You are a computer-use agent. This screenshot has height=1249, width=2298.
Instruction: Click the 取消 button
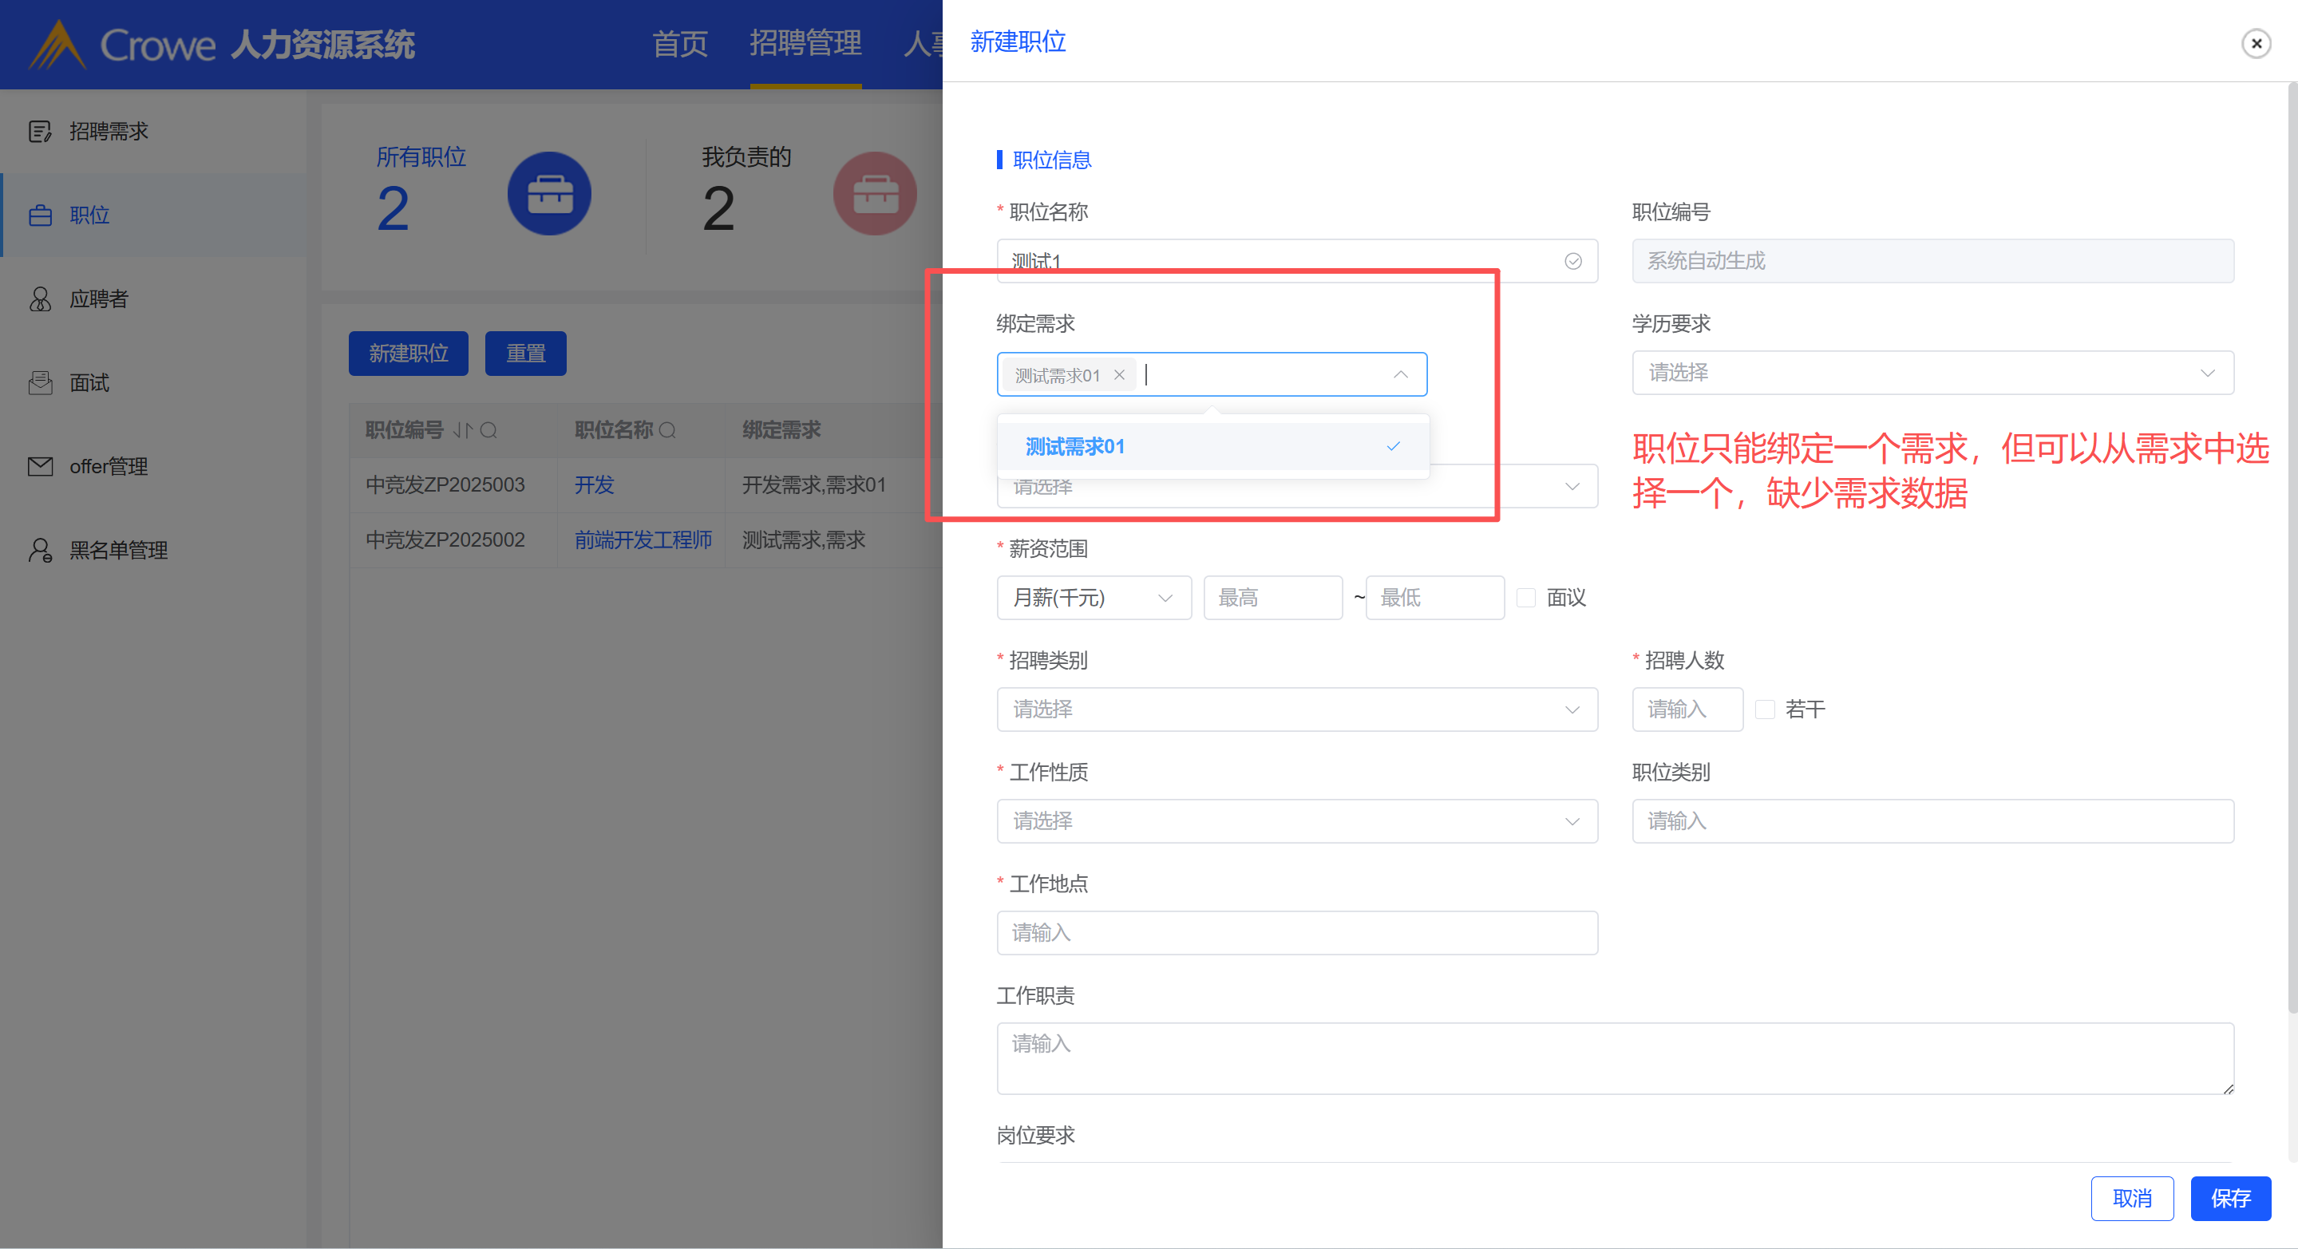click(2131, 1197)
